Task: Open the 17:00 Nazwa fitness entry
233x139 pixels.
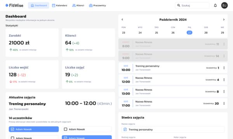Action: coord(173,103)
